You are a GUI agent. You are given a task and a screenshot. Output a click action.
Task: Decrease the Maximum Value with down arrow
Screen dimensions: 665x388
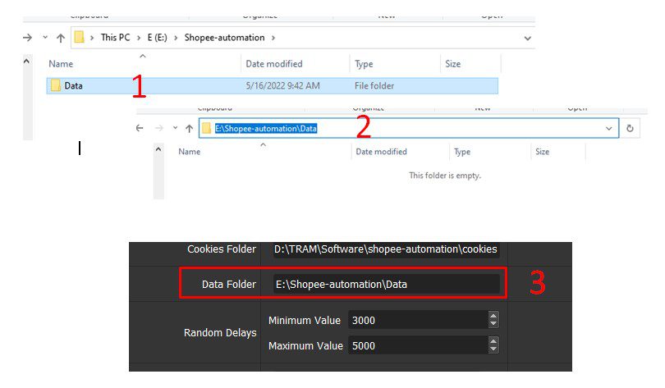tap(493, 350)
